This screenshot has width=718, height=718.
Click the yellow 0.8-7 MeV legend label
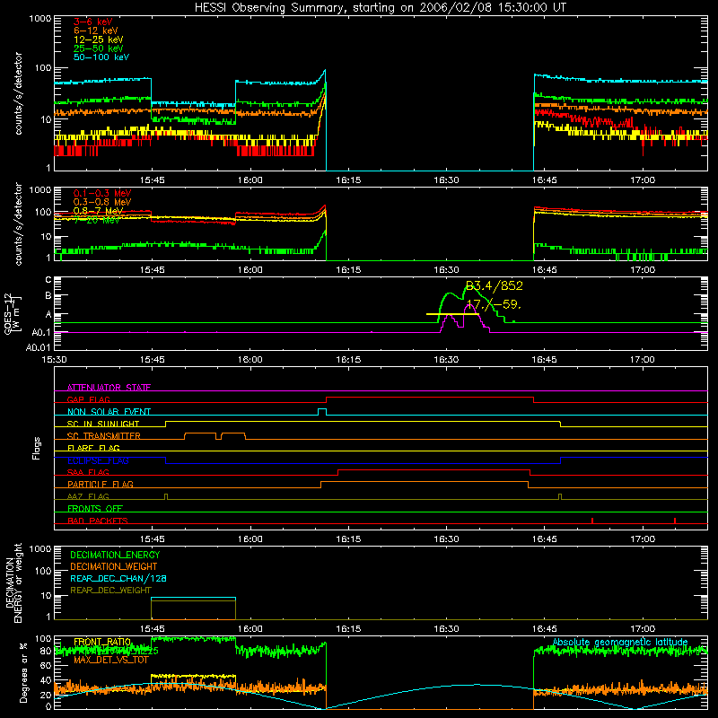98,211
